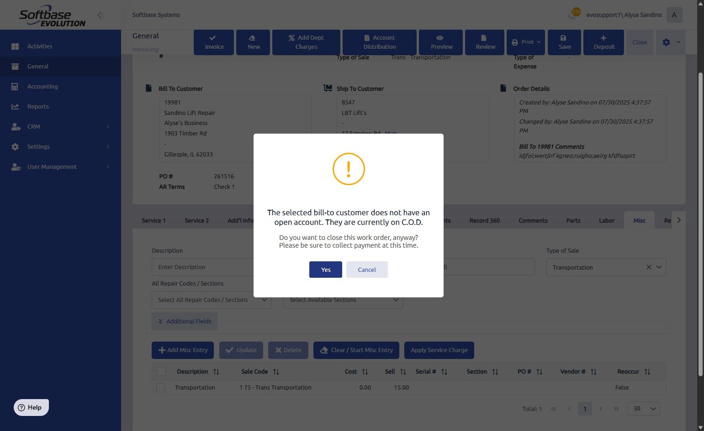This screenshot has height=431, width=704.
Task: Open Account Distribution
Action: coord(379,42)
